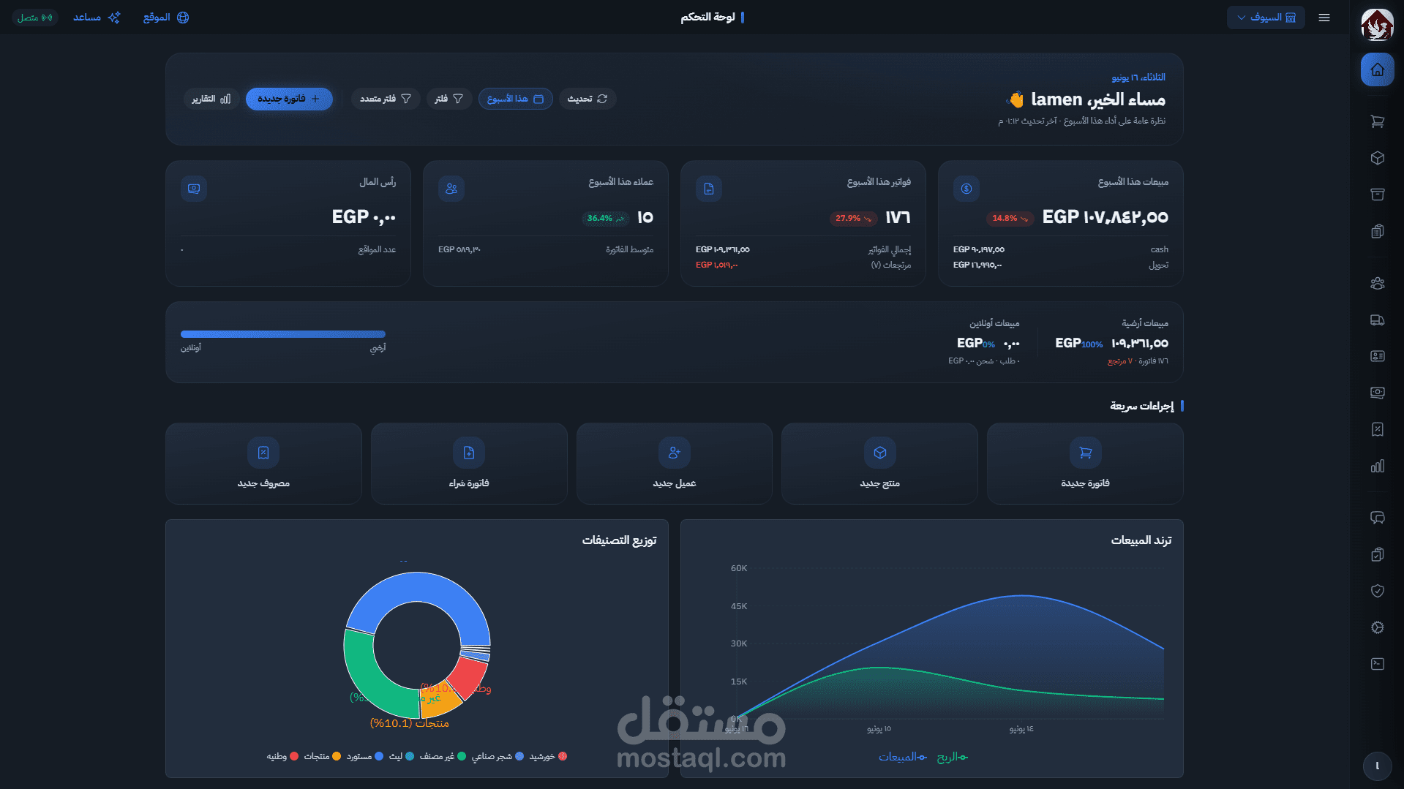1404x789 pixels.
Task: Click the 27.9% invoices change badge
Action: tap(854, 218)
